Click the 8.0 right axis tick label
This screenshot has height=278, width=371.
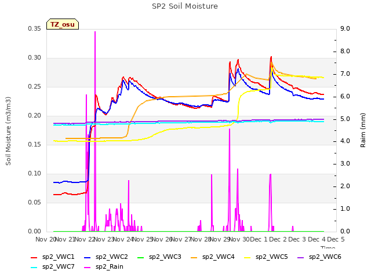pyautogui.click(x=345, y=52)
